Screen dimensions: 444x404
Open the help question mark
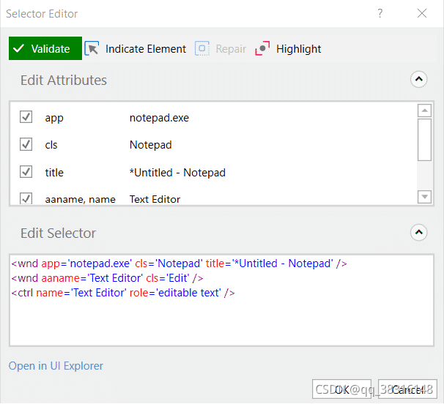[380, 13]
